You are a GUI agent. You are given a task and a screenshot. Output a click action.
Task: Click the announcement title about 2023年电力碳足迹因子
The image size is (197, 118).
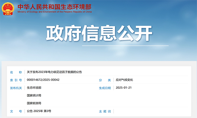coord(55,72)
